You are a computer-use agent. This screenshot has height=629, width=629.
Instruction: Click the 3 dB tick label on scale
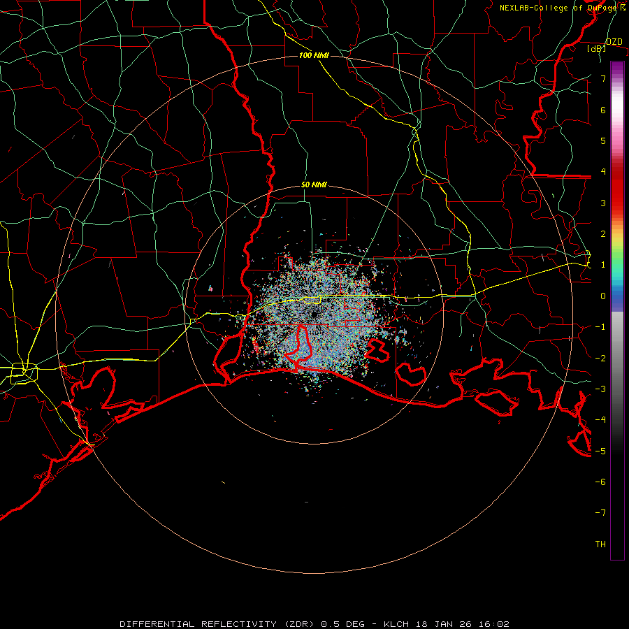click(x=603, y=203)
